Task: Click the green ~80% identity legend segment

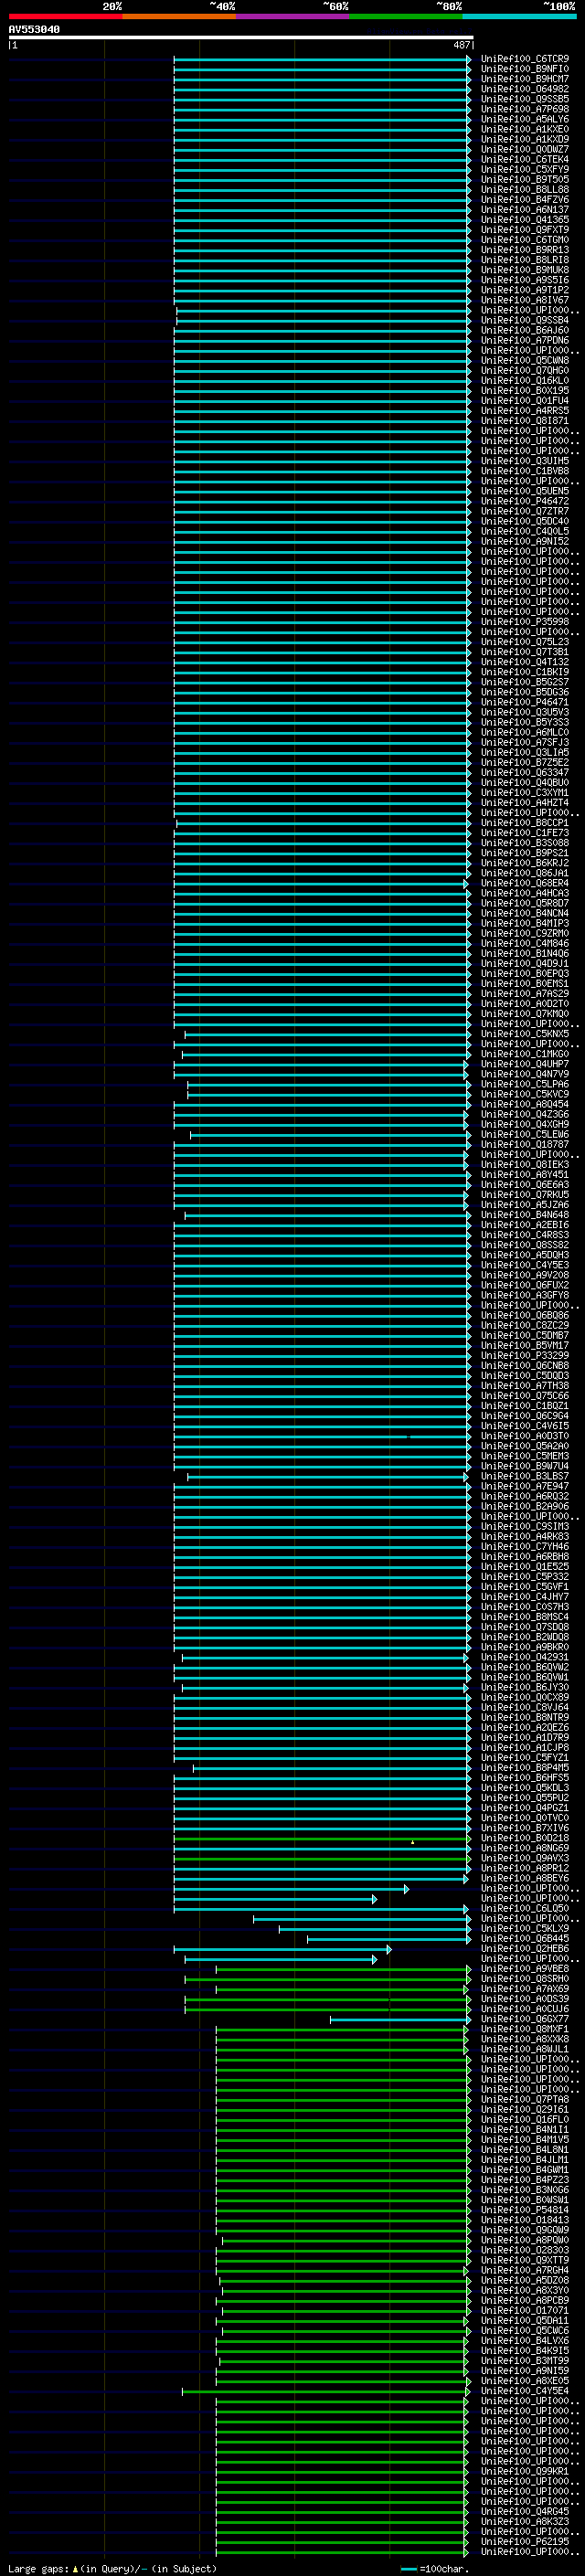Action: pyautogui.click(x=406, y=17)
